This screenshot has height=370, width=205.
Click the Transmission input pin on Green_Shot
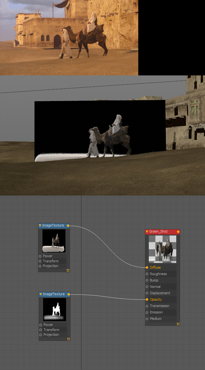pos(147,306)
